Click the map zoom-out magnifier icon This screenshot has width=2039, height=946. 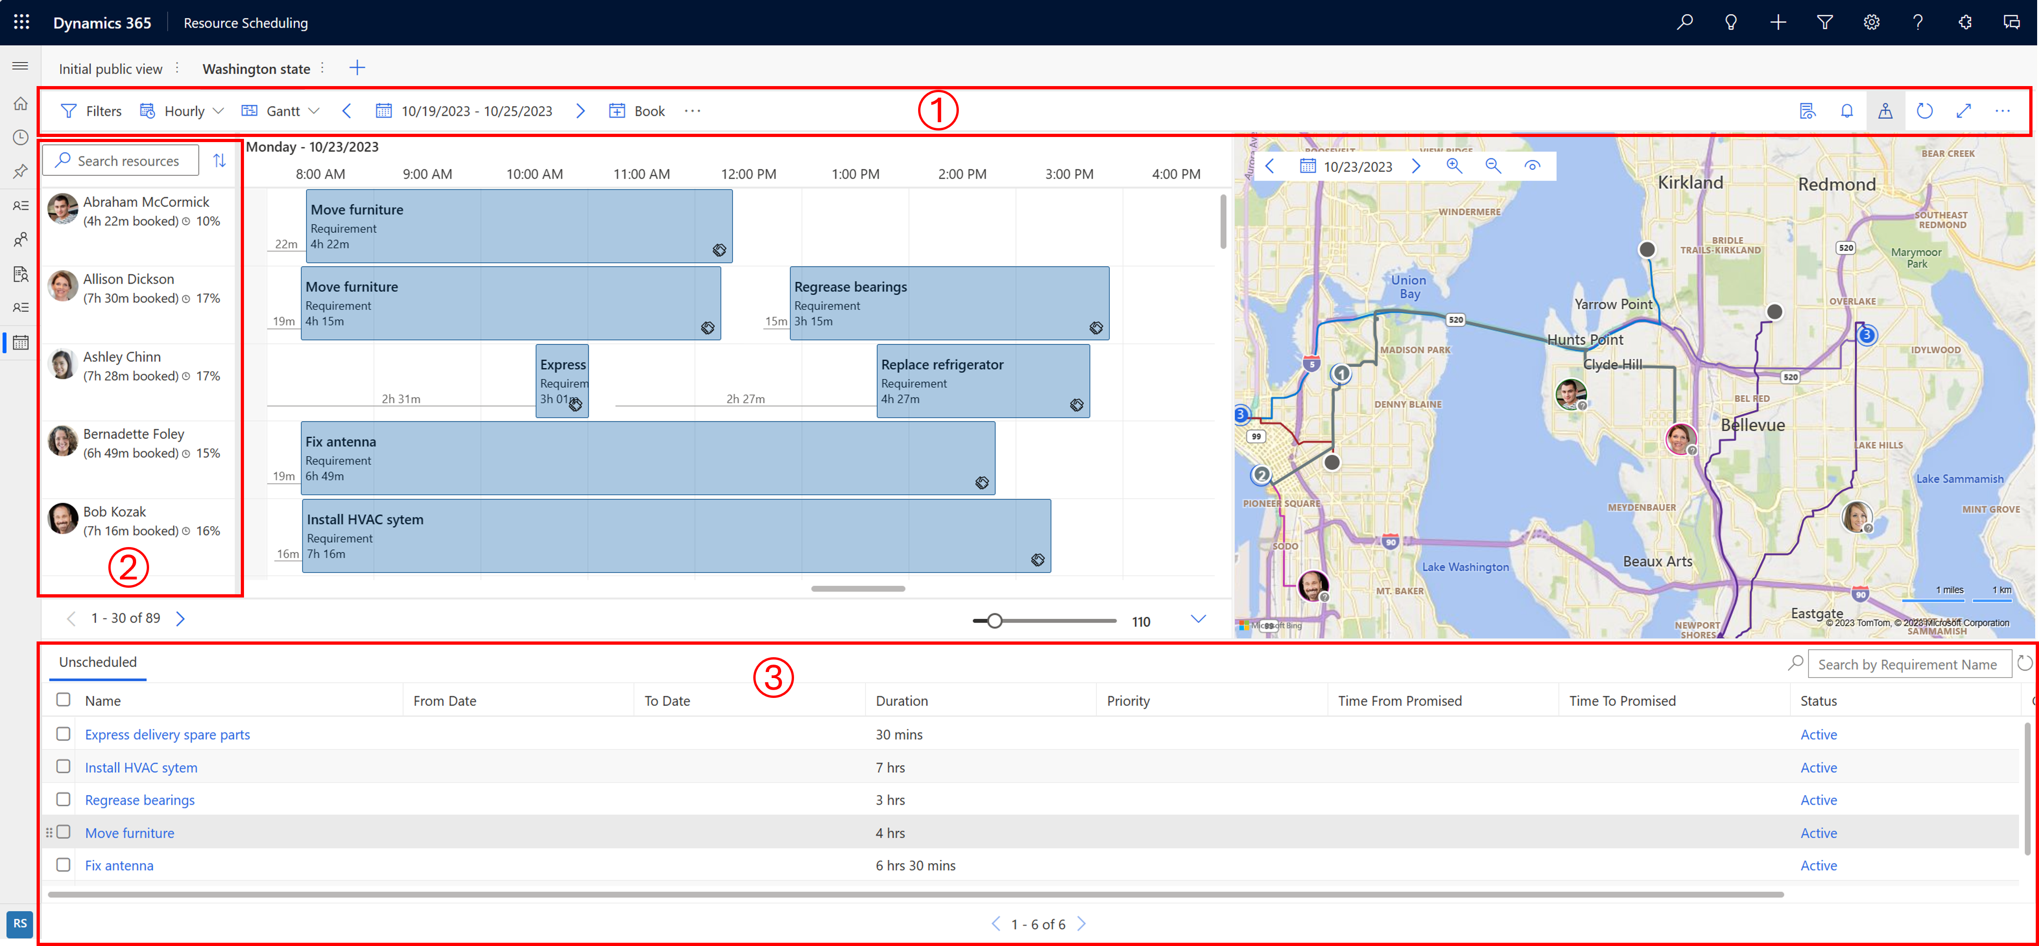coord(1493,166)
